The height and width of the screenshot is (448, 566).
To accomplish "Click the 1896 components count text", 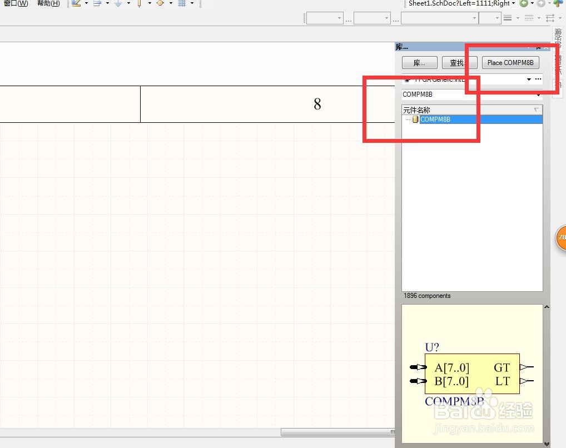I will coord(427,296).
